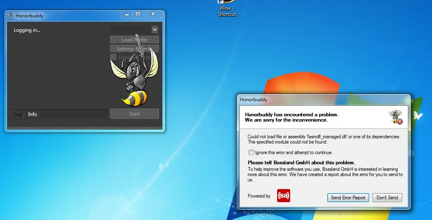Click the "Please tell Bossland GmbH about this problem." heading
The height and width of the screenshot is (220, 432).
point(302,163)
